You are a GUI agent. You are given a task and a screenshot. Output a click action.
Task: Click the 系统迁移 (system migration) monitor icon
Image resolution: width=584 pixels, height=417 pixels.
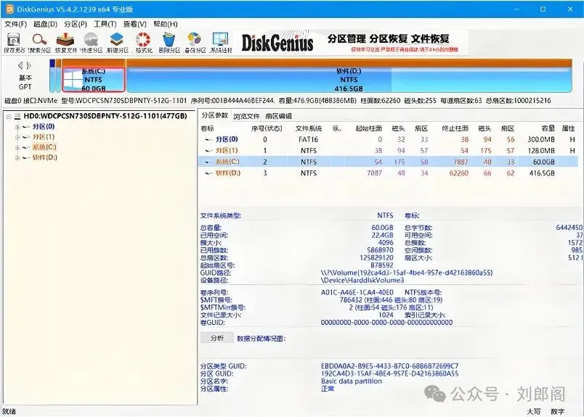tap(221, 39)
